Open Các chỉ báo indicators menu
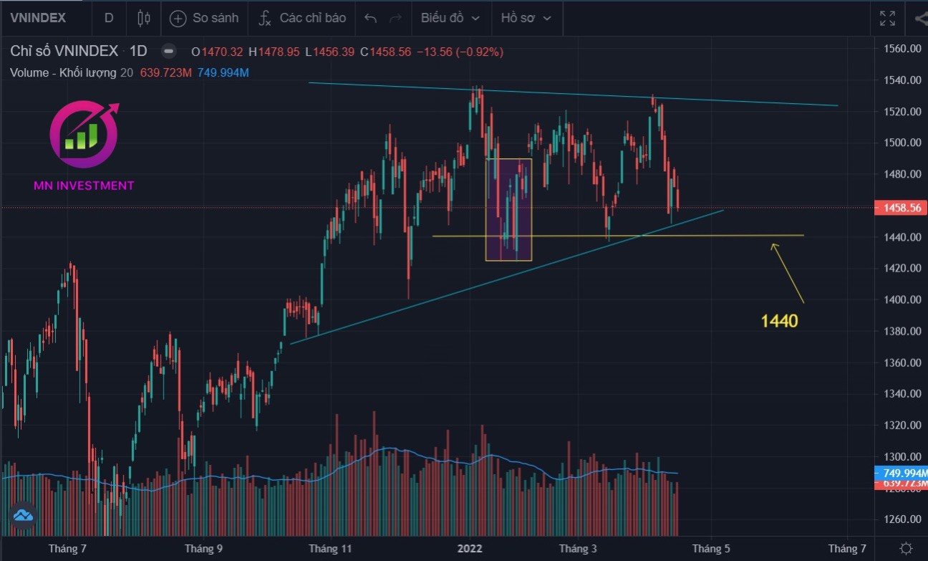This screenshot has height=561, width=928. [x=302, y=18]
